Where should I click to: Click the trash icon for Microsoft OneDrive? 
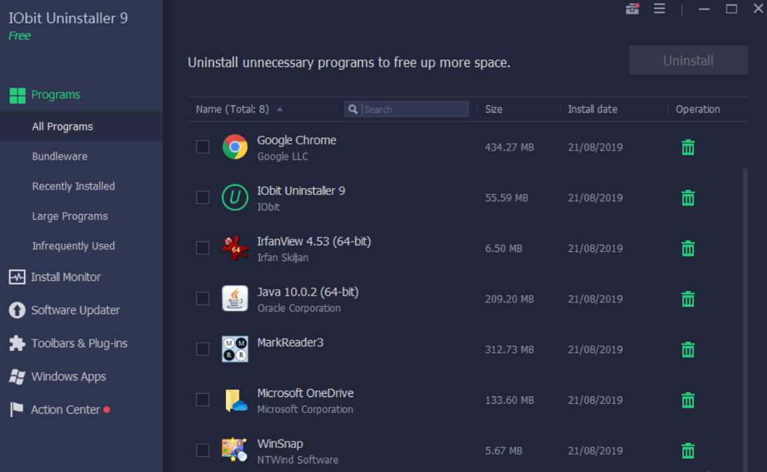(x=687, y=400)
